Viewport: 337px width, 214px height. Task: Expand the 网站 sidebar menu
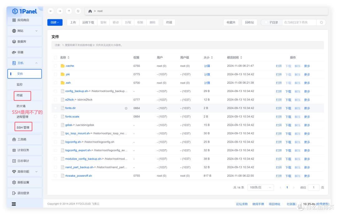pyautogui.click(x=25, y=31)
